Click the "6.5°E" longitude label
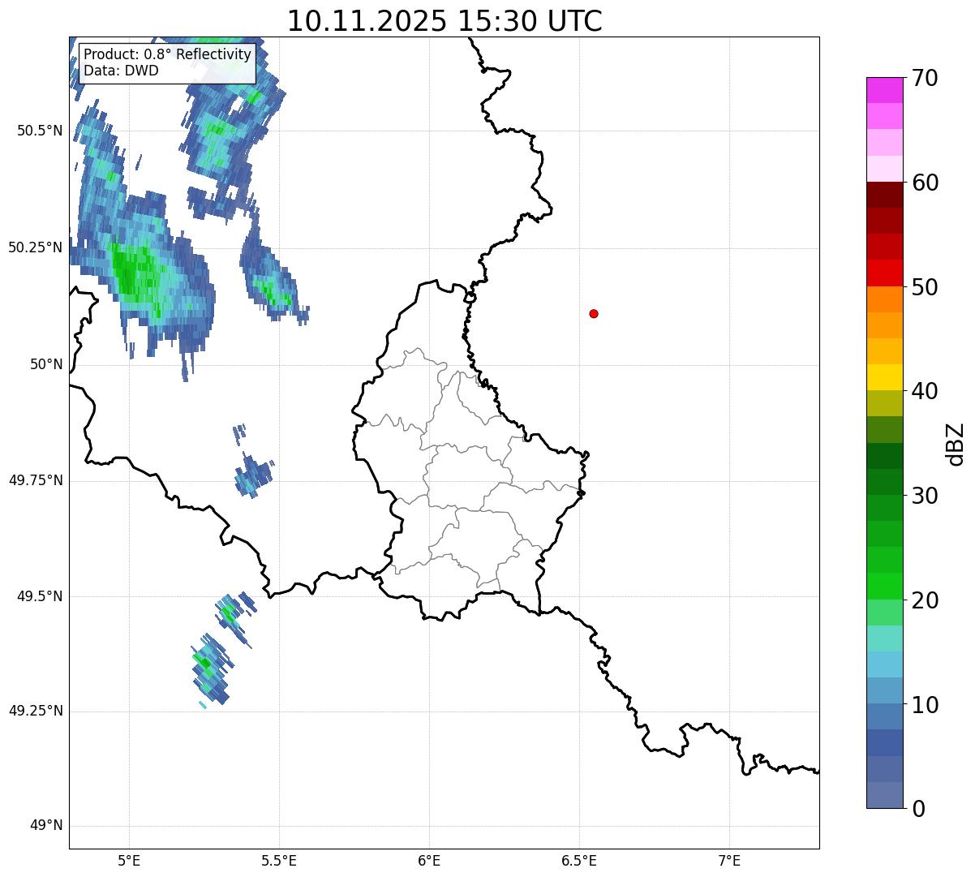This screenshot has width=975, height=877. [579, 861]
